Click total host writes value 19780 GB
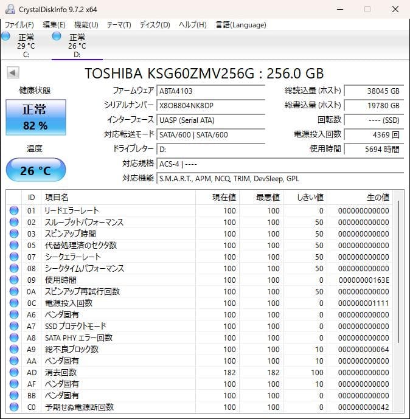 coord(374,106)
